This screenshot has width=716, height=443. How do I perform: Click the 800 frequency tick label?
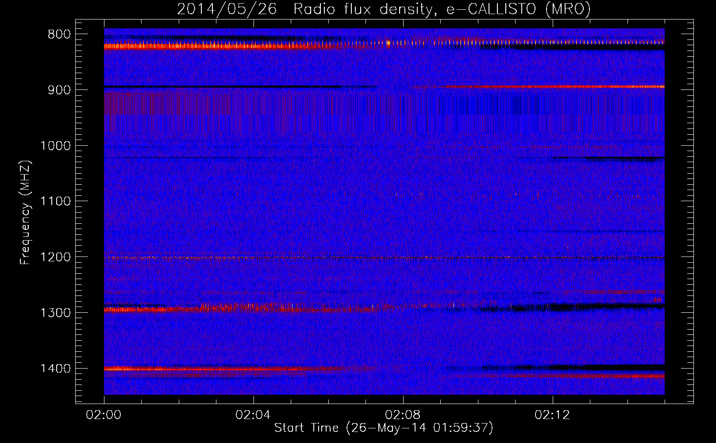[59, 35]
